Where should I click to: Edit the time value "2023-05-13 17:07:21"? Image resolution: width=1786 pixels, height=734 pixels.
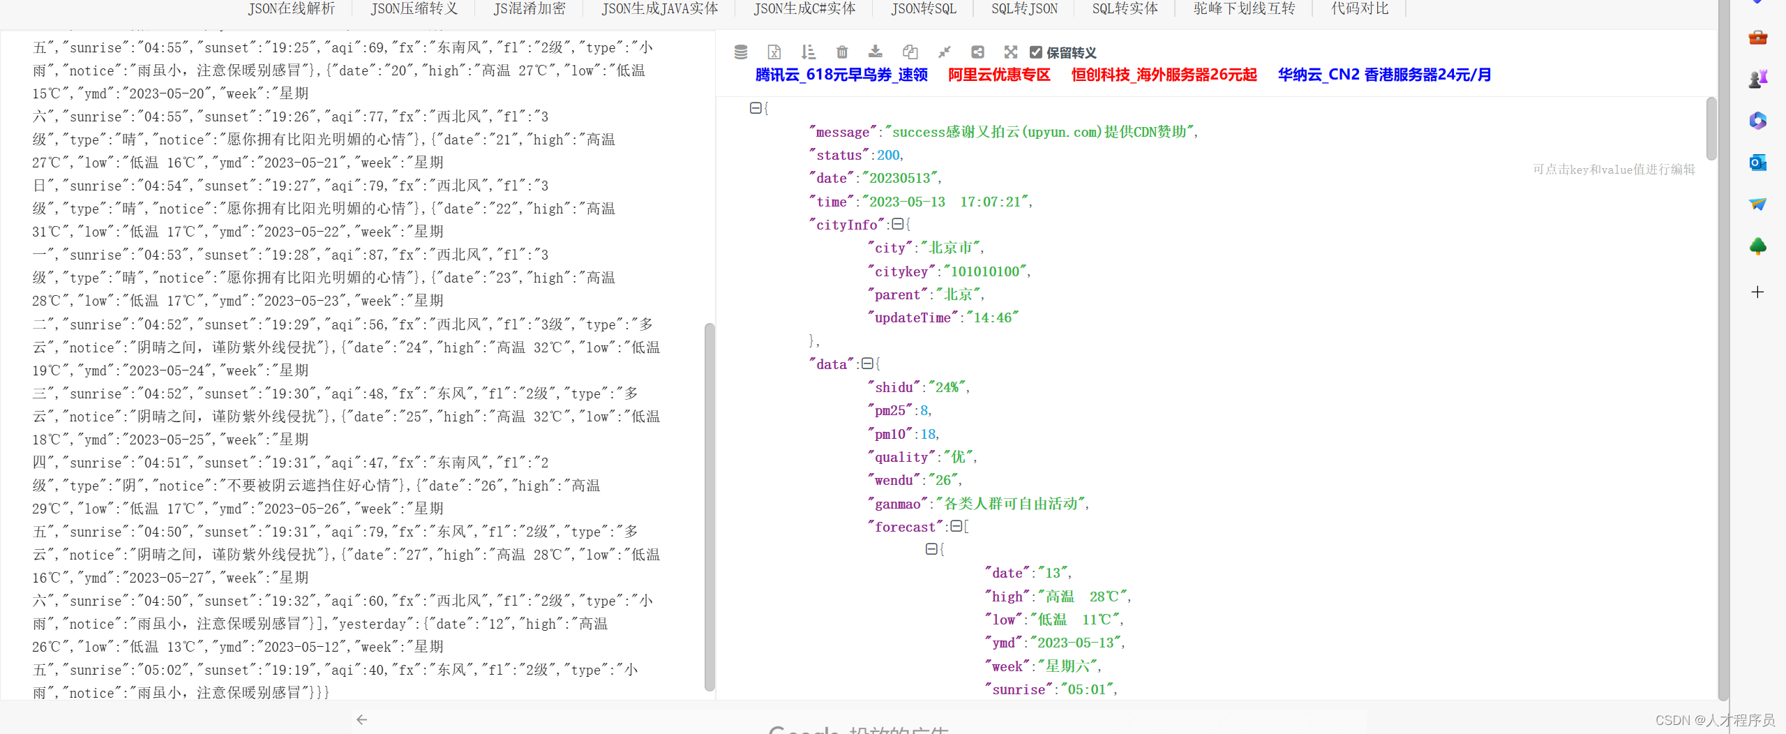click(x=945, y=202)
